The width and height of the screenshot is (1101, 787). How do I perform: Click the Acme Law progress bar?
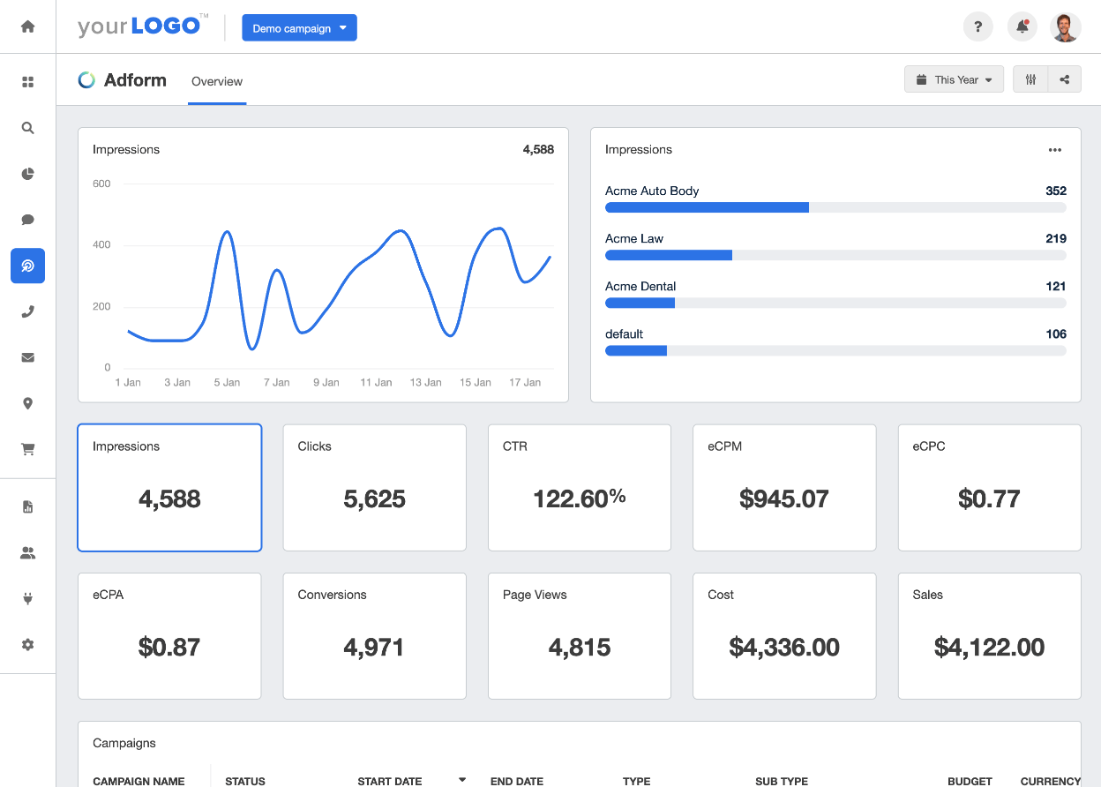tap(835, 255)
